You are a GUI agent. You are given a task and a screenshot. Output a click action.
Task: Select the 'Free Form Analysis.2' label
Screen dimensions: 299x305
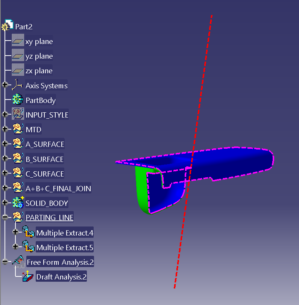click(x=60, y=262)
